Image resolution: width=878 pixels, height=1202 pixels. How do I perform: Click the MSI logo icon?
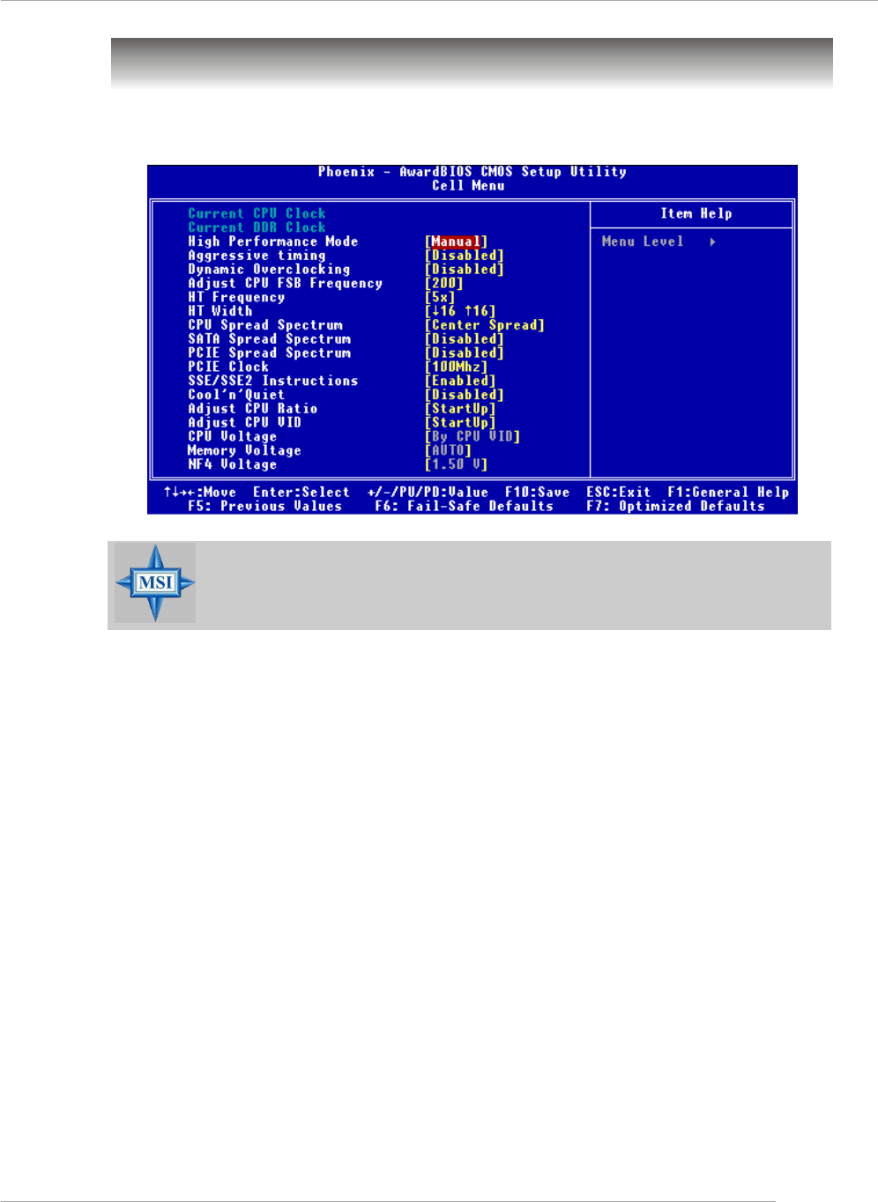pos(155,582)
